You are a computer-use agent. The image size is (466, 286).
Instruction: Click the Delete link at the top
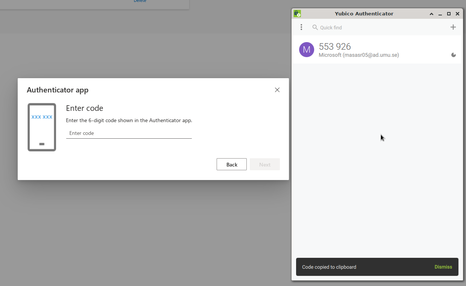(140, 1)
